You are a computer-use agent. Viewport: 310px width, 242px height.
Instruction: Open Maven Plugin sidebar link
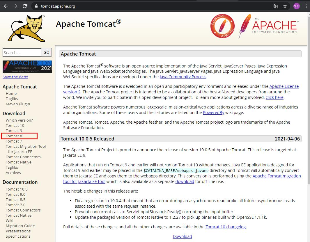(x=18, y=104)
